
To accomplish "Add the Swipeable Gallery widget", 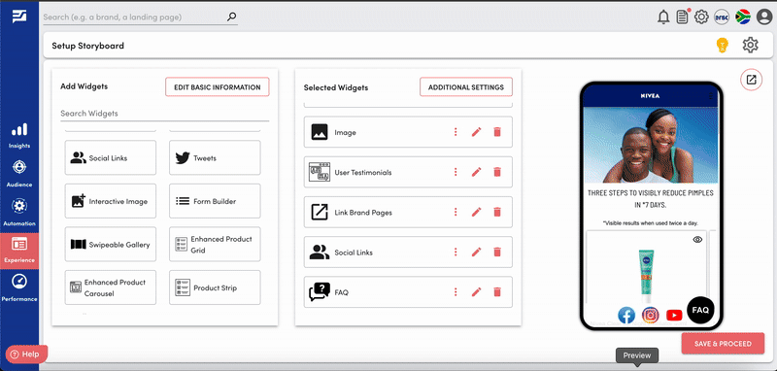I will [x=111, y=244].
